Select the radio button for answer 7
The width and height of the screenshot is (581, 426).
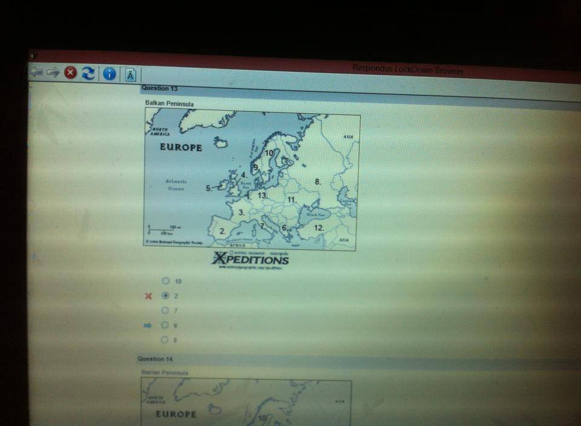click(165, 310)
